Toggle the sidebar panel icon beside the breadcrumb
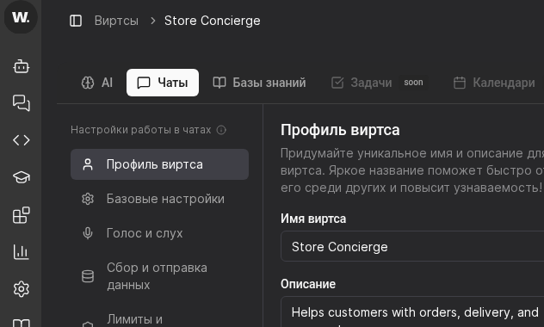544x327 pixels. pos(76,21)
